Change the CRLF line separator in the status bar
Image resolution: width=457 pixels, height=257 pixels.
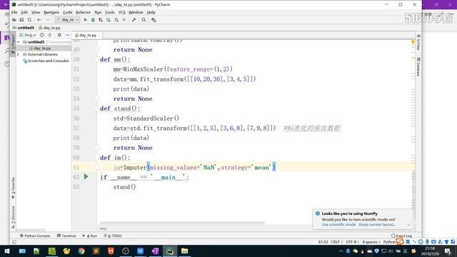(336, 242)
